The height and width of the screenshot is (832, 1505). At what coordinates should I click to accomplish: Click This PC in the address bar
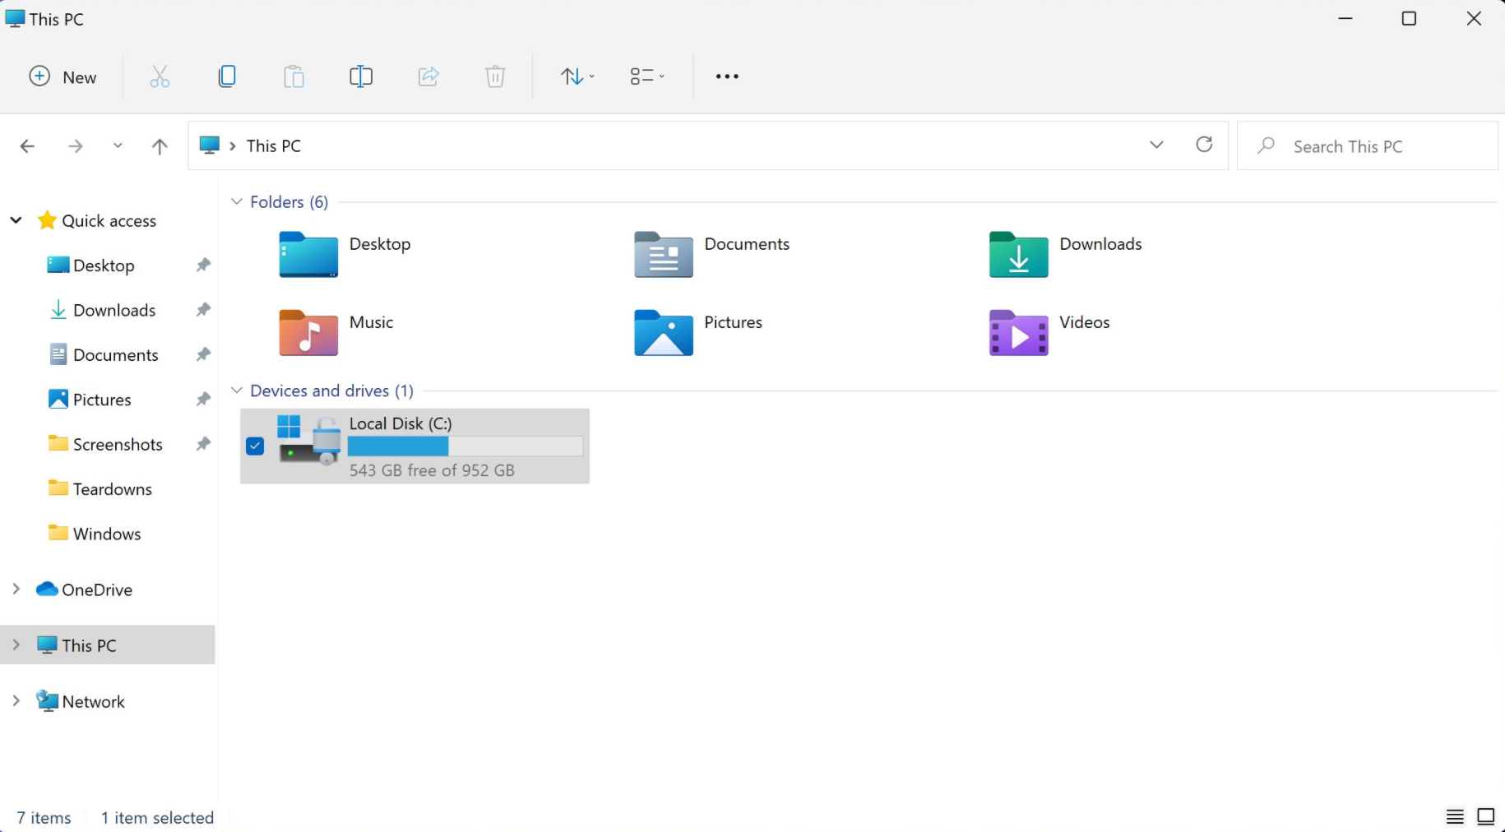click(x=274, y=146)
